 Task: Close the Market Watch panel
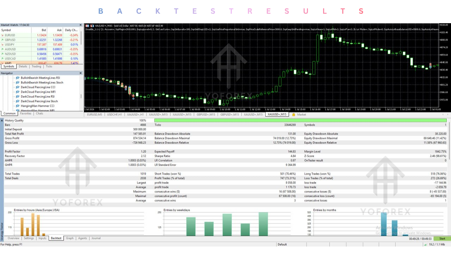click(x=80, y=25)
